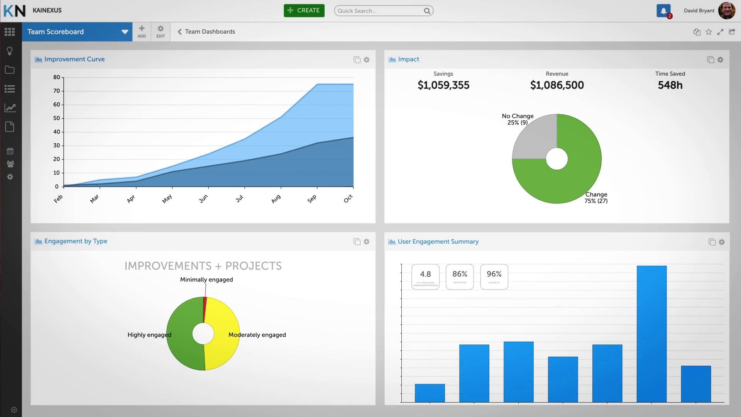
Task: Copy the Improvement Curve chart
Action: point(357,59)
